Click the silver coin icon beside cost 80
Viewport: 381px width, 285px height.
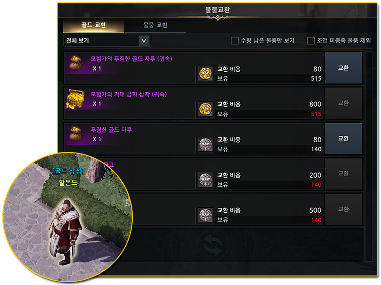206,144
